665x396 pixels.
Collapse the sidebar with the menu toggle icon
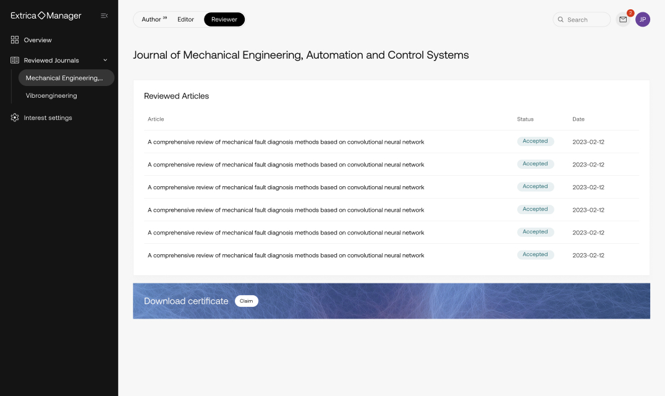click(x=104, y=15)
